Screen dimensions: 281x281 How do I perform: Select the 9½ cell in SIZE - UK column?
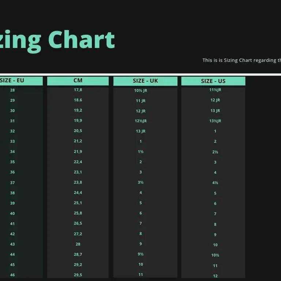click(x=141, y=254)
